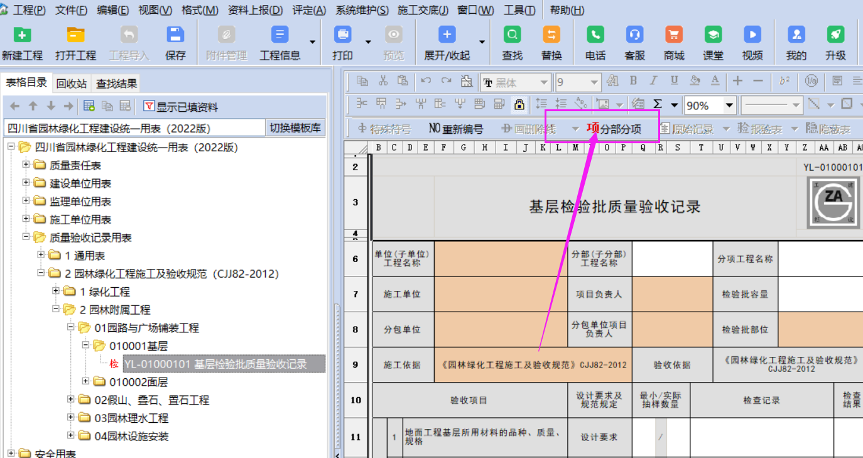Click the 分部分项 button
The width and height of the screenshot is (863, 458).
[x=614, y=129]
